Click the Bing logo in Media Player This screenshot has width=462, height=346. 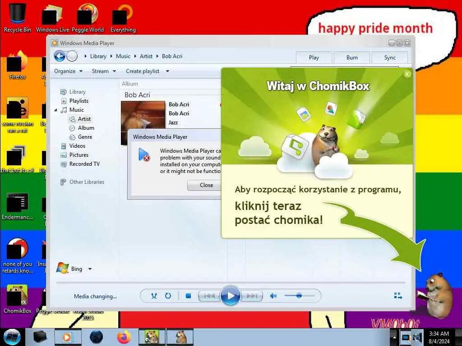point(62,268)
